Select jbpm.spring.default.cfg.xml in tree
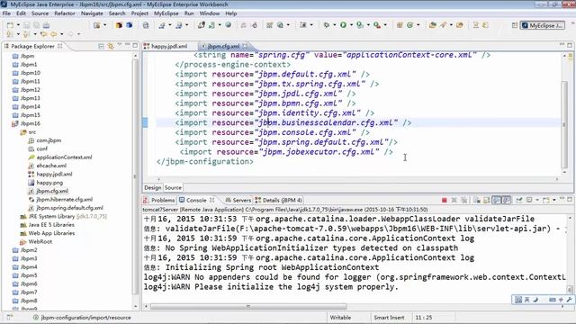 tap(69, 208)
